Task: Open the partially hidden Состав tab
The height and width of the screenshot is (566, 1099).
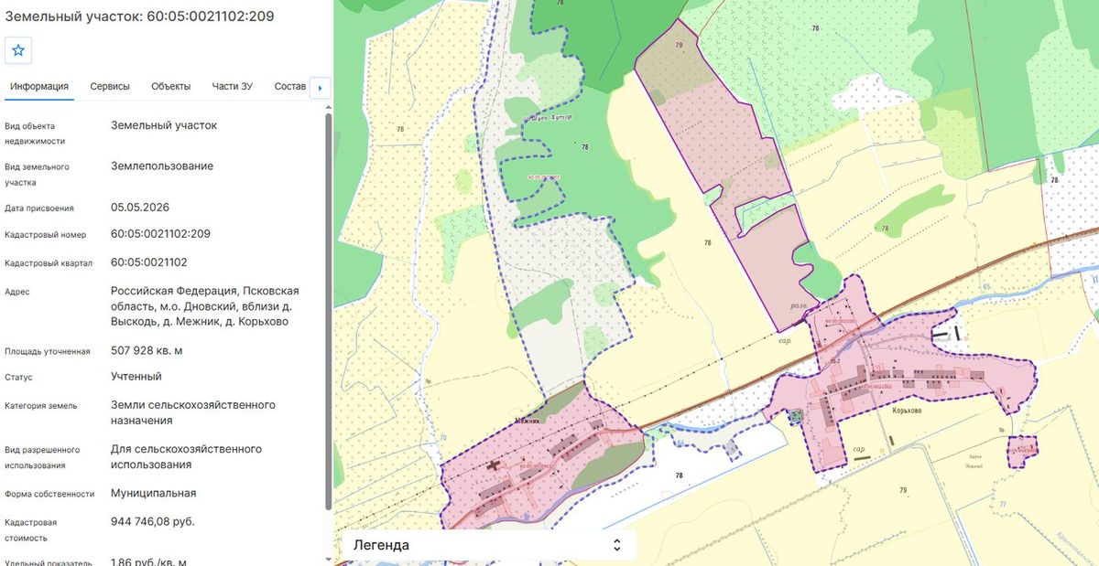Action: coord(290,86)
